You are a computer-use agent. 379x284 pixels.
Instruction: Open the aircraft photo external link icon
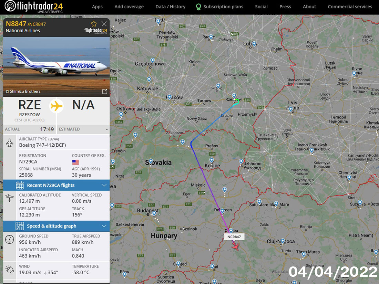point(105,91)
